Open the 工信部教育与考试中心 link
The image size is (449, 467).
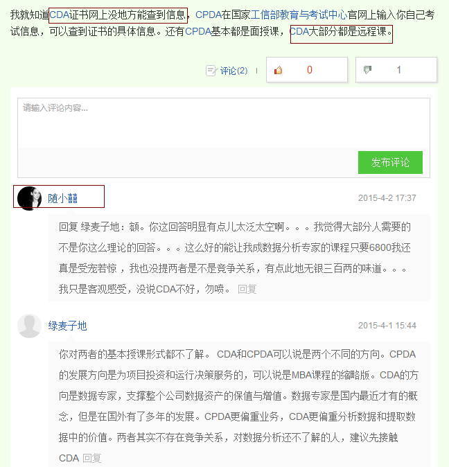(299, 15)
